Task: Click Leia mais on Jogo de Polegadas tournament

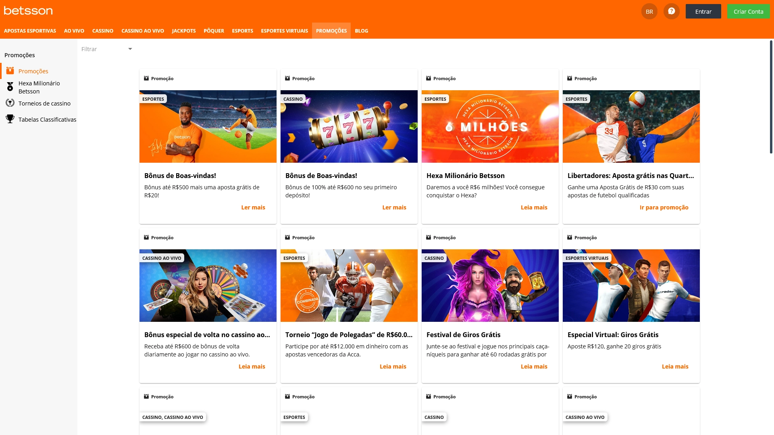Action: pyautogui.click(x=393, y=366)
